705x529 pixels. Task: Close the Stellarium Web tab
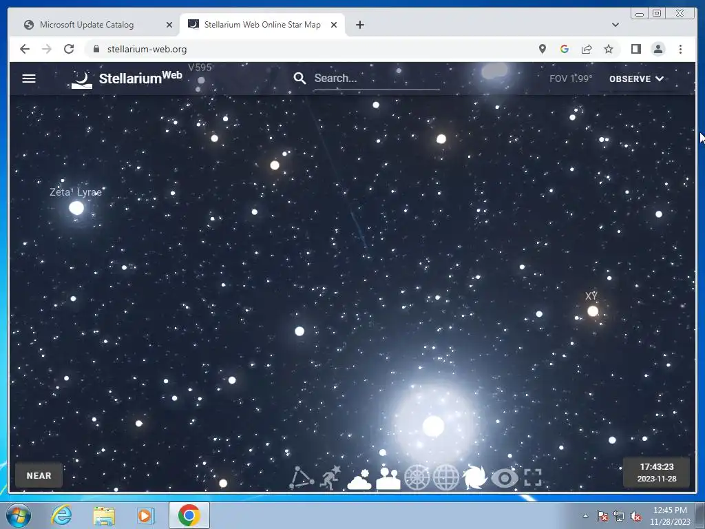pyautogui.click(x=334, y=25)
